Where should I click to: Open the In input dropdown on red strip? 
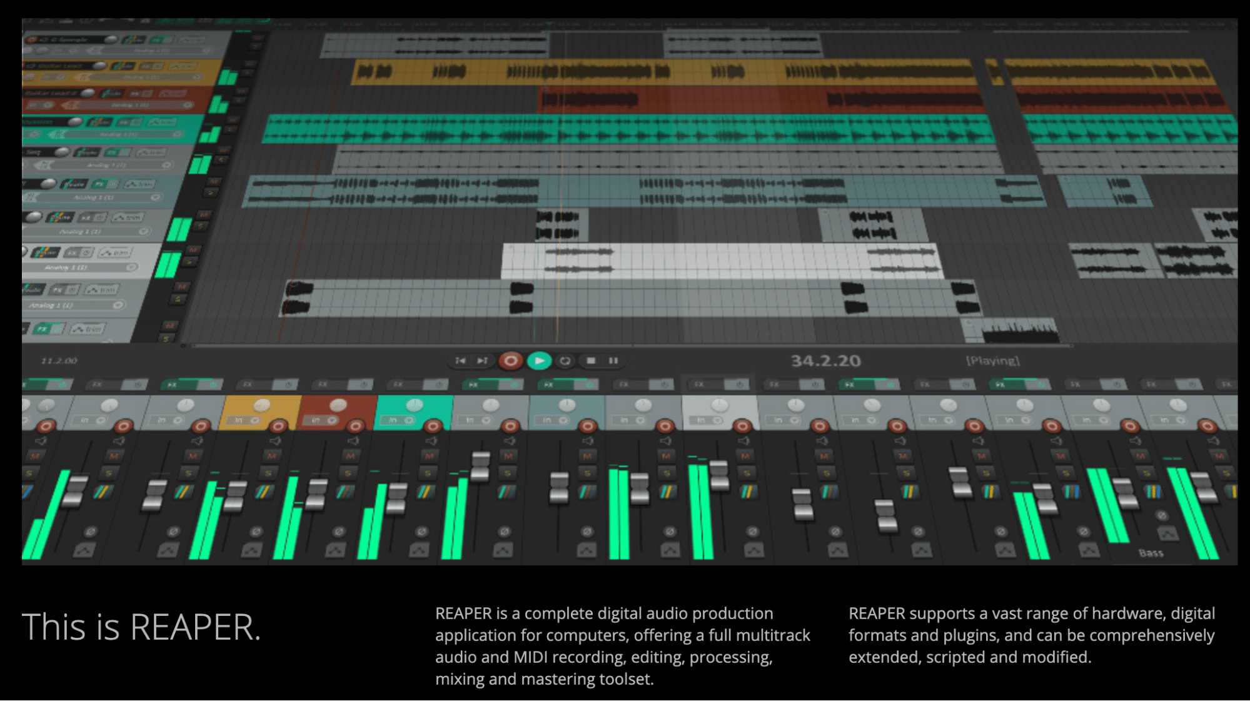tap(321, 421)
